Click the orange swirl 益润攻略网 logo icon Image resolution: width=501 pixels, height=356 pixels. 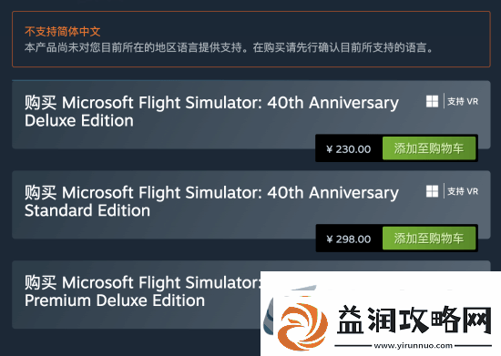(x=302, y=326)
